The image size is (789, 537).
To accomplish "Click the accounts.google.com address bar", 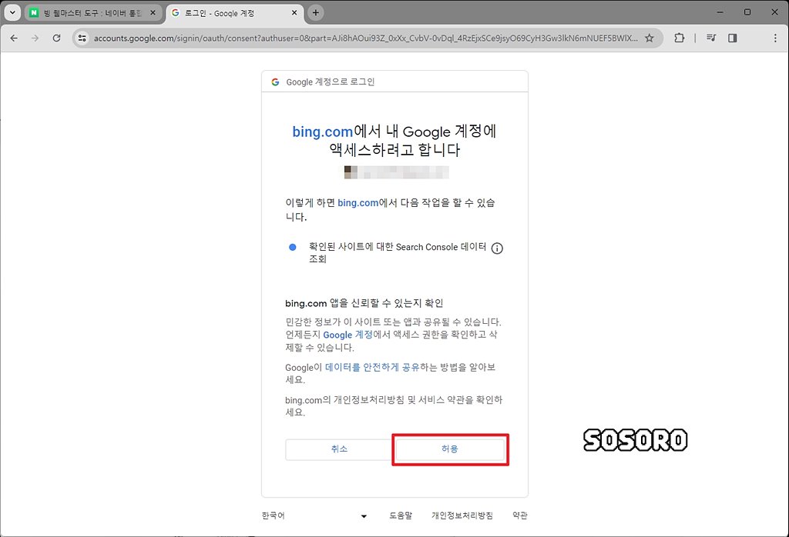I will coord(365,38).
